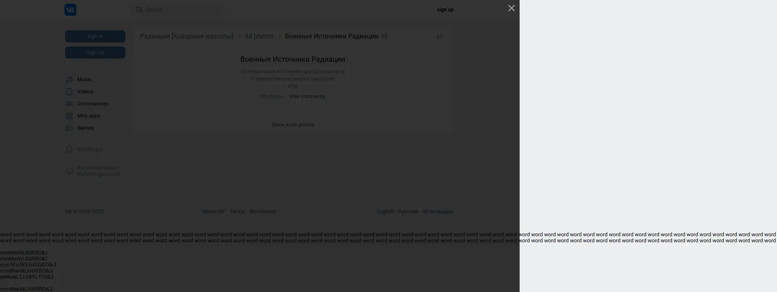Viewport: 777px width, 292px height.
Task: Click the sidebar Sign up button
Action: coord(95,53)
